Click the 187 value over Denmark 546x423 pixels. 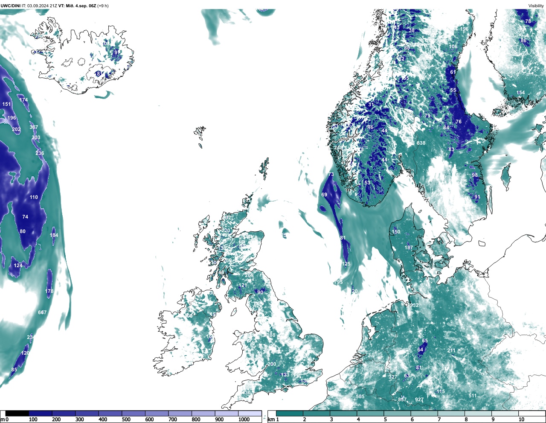[409, 248]
